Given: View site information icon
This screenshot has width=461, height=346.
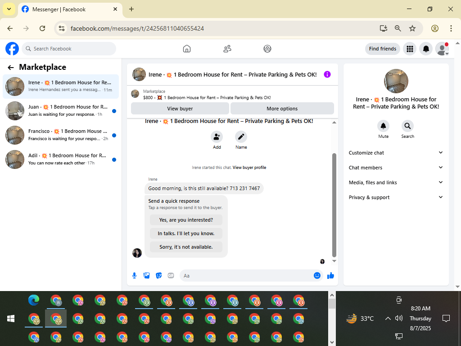Looking at the screenshot, I should coord(61,28).
